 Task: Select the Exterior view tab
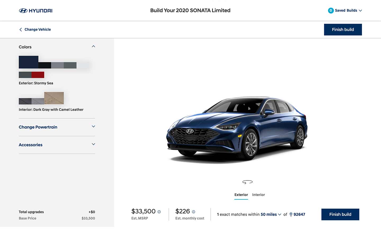coord(241,195)
